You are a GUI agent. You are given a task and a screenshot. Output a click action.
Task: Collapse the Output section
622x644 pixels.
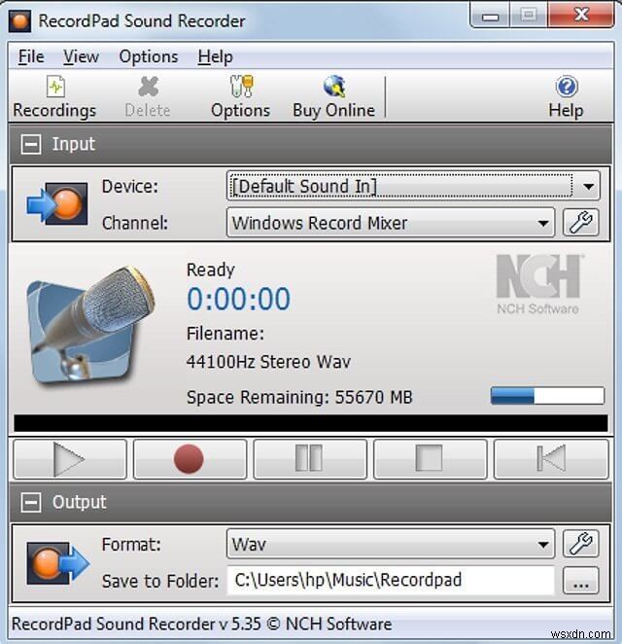[x=31, y=502]
